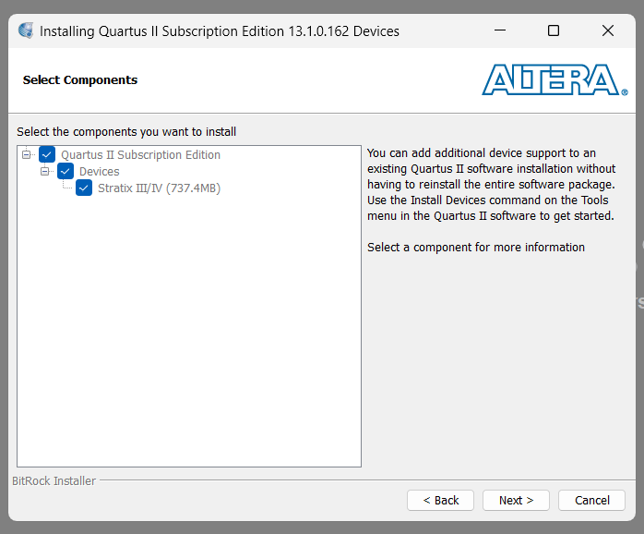Select Stratix III/IV (737.4MB) item label
Screen dimensions: 644x534
point(159,188)
